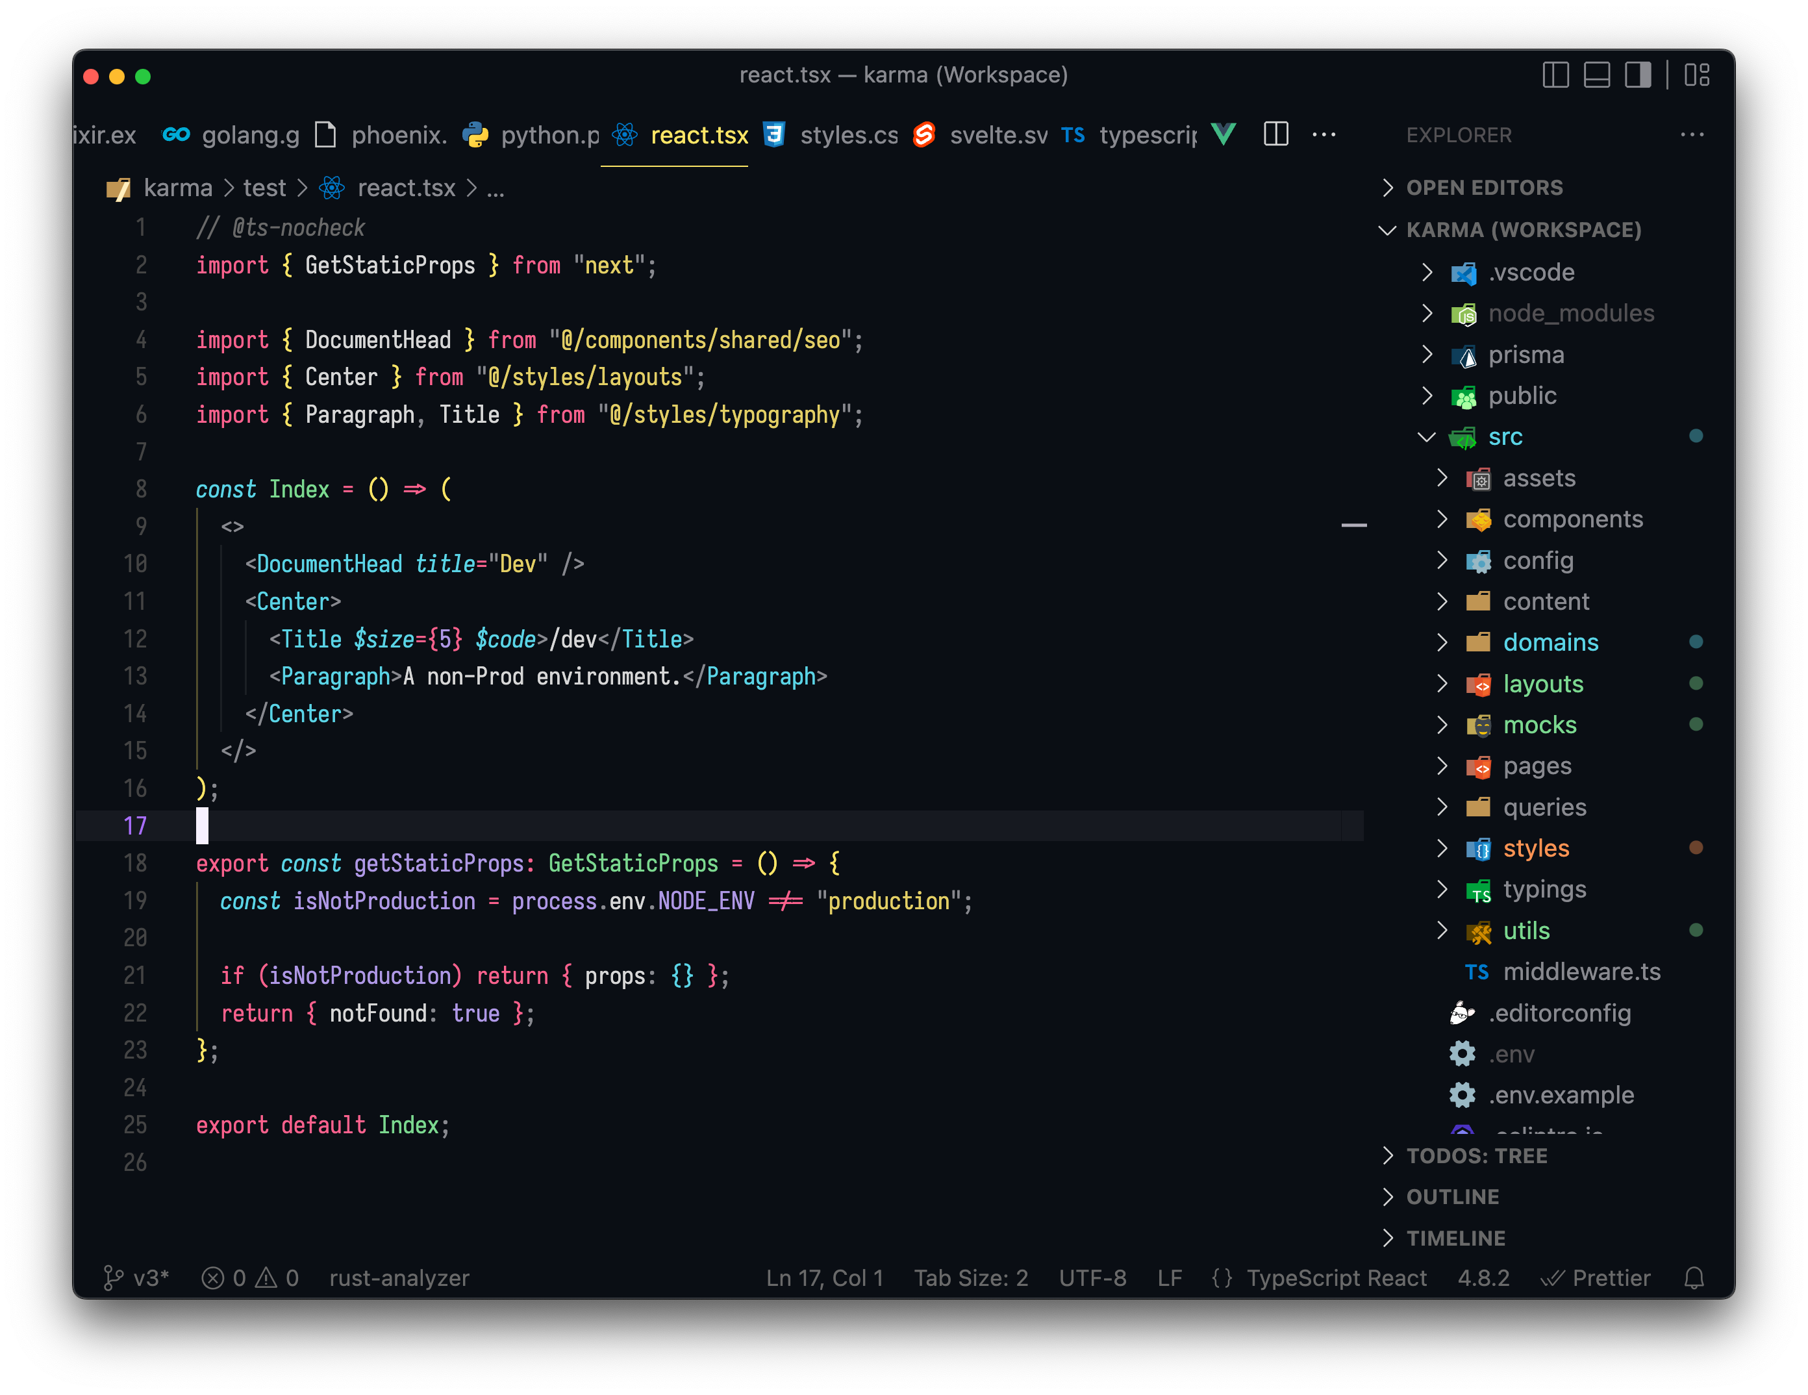
Task: Click the git branch icon showing v3*
Action: click(114, 1277)
